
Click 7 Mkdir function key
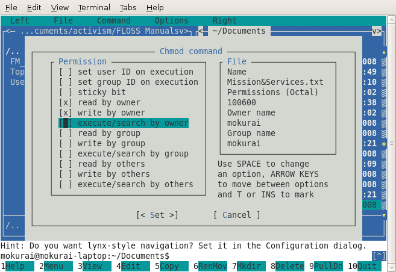pos(249,266)
